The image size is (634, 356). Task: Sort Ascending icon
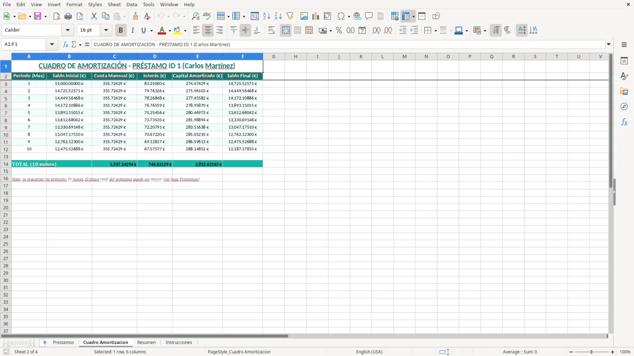click(x=267, y=16)
